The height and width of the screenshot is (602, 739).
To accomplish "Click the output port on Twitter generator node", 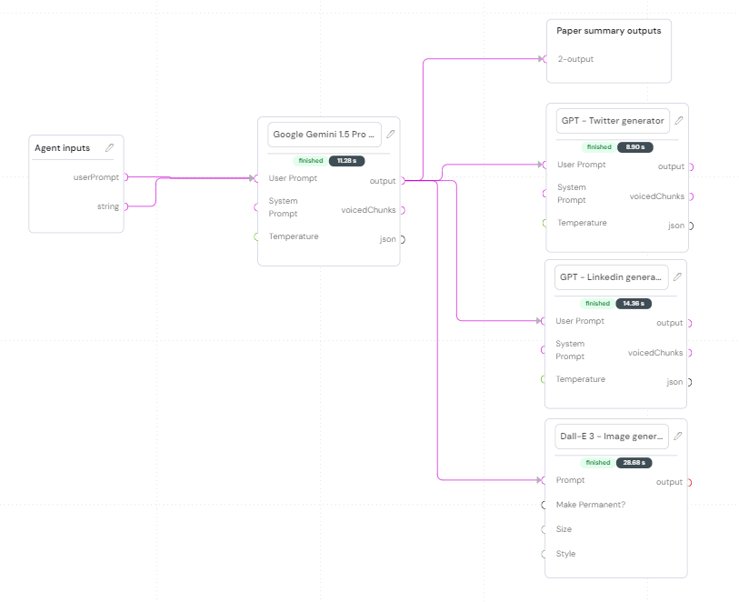I will tap(691, 167).
